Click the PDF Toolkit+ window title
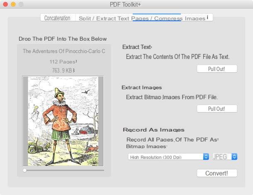Screen dimensions: 253x195 pos(125,5)
